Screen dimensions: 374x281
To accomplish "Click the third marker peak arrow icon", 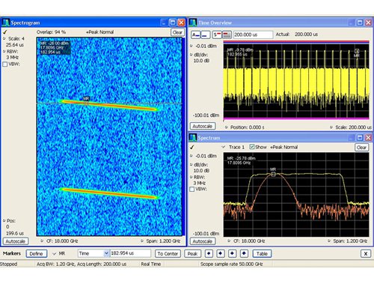I will pyautogui.click(x=232, y=253).
